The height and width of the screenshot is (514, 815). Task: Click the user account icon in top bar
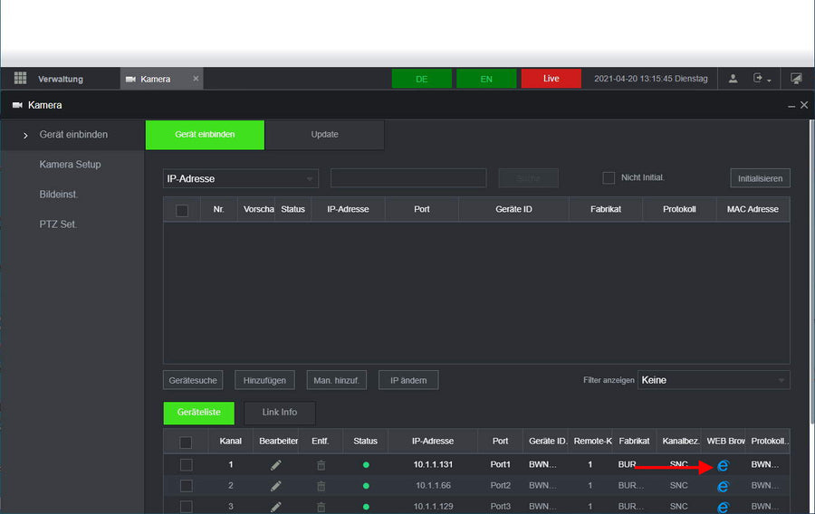[x=733, y=79]
